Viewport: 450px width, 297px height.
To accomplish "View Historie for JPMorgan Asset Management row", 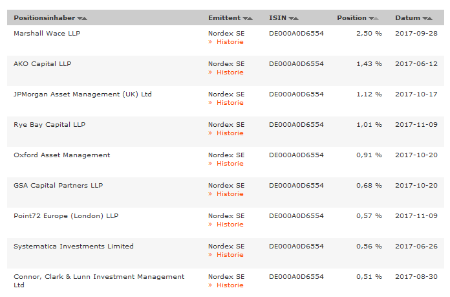I will 230,103.
